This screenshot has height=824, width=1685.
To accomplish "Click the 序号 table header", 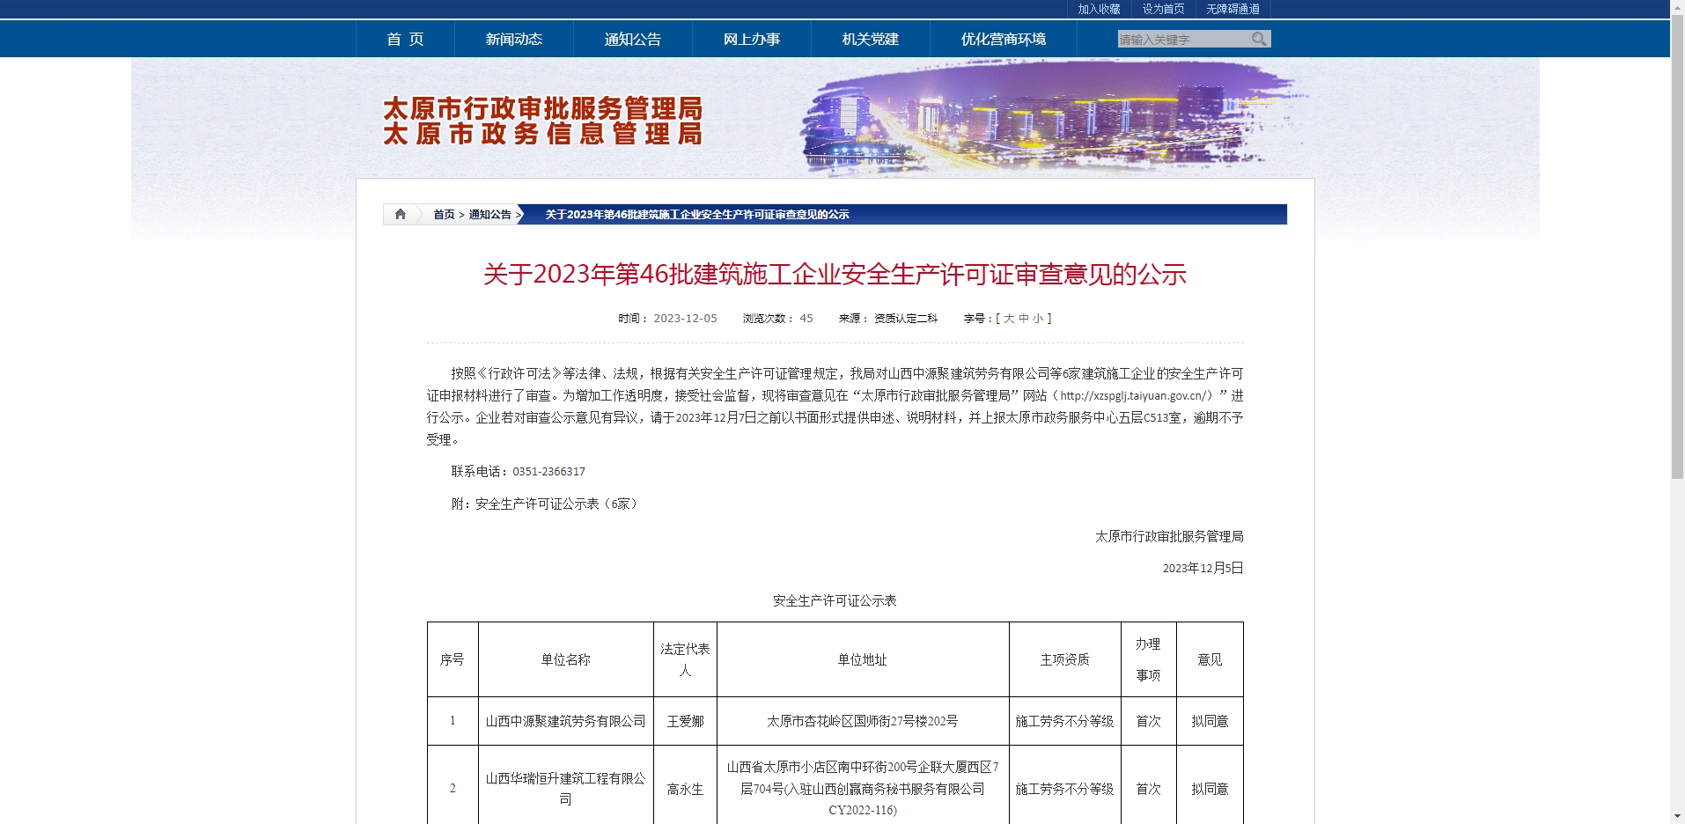I will [x=453, y=659].
